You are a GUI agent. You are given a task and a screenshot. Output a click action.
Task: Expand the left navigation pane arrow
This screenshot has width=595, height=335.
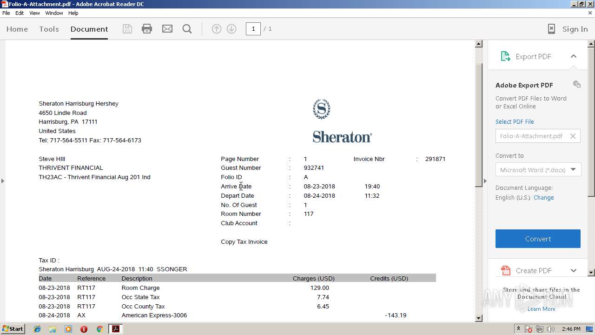tap(2, 181)
